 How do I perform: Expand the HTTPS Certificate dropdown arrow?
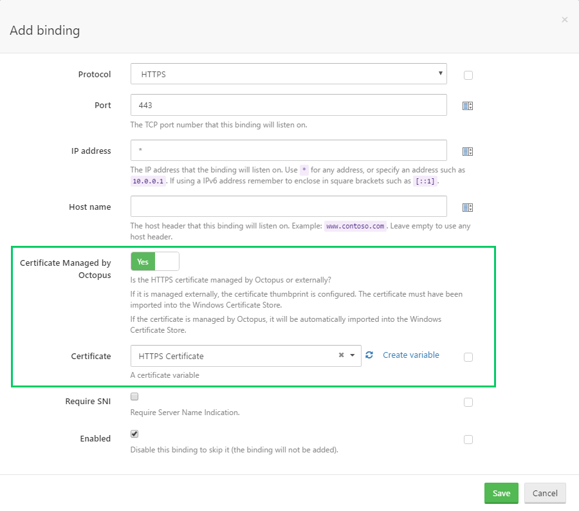pyautogui.click(x=353, y=355)
